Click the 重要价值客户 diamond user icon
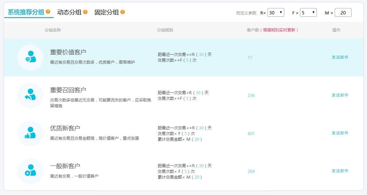 pos(30,57)
